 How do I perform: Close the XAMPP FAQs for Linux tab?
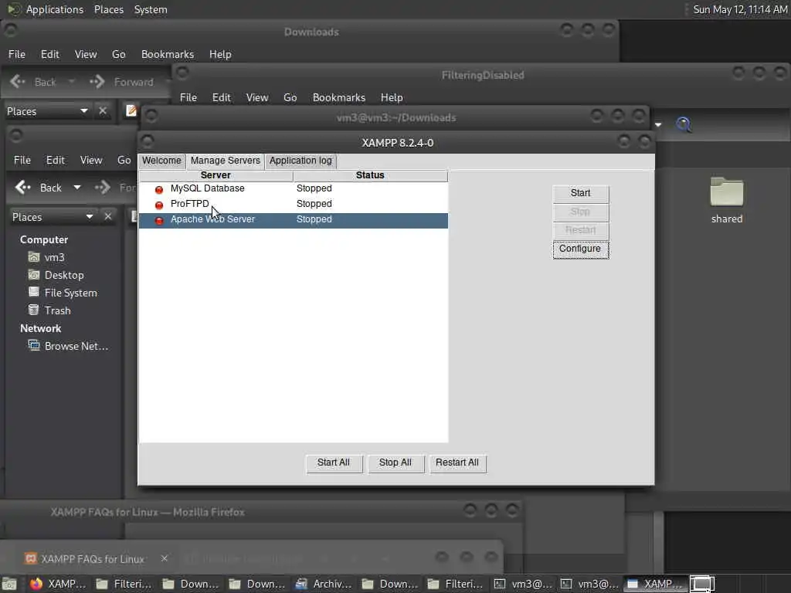pos(164,558)
